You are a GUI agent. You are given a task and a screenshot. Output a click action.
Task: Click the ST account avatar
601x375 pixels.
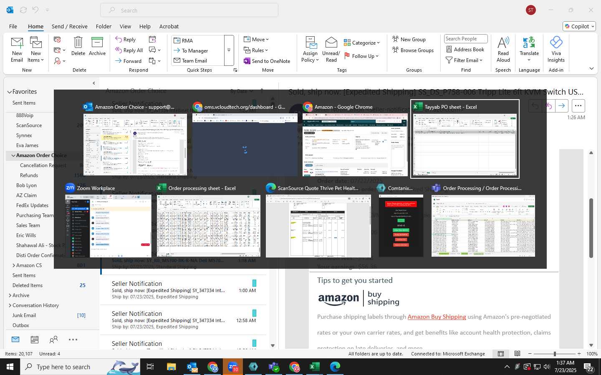pyautogui.click(x=531, y=10)
